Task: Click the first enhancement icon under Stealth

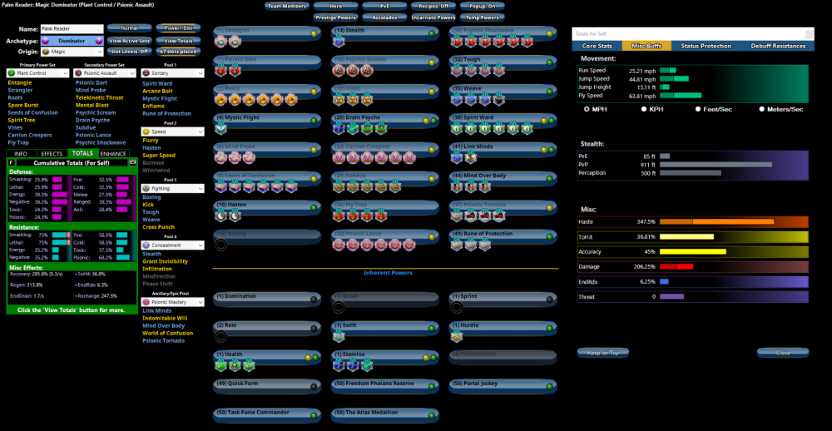Action: 339,42
